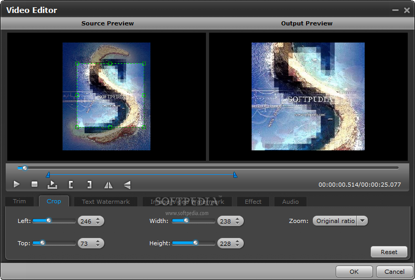Image resolution: width=415 pixels, height=280 pixels.
Task: Play the video preview
Action: [17, 184]
